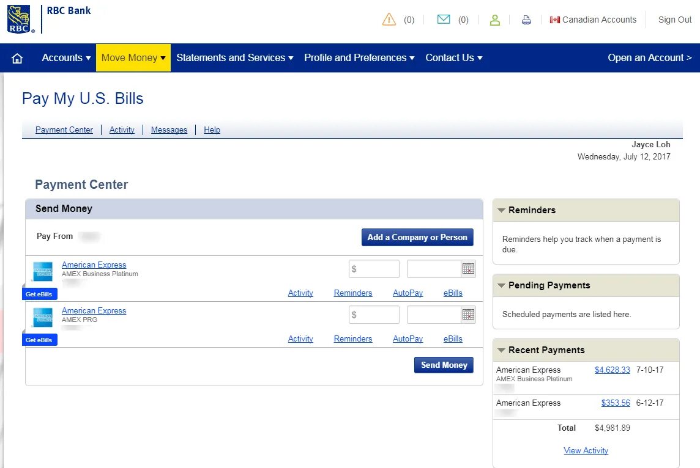This screenshot has height=468, width=700.
Task: Click the printer icon
Action: tap(526, 20)
